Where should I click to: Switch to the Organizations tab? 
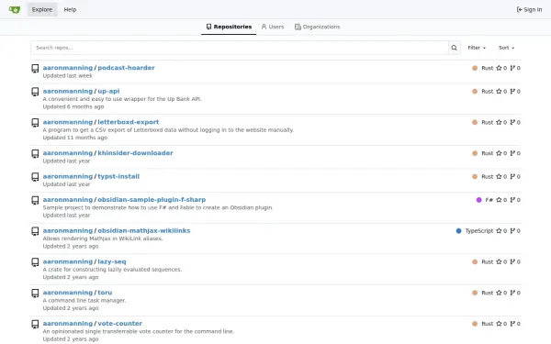tap(318, 27)
